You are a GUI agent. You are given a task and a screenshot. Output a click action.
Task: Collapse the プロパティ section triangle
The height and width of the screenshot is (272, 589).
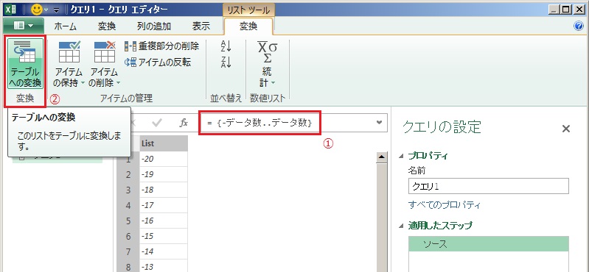402,156
